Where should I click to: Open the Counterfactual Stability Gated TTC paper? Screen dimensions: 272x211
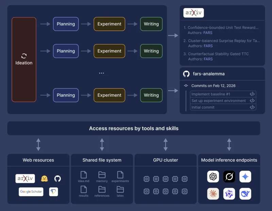tap(218, 54)
